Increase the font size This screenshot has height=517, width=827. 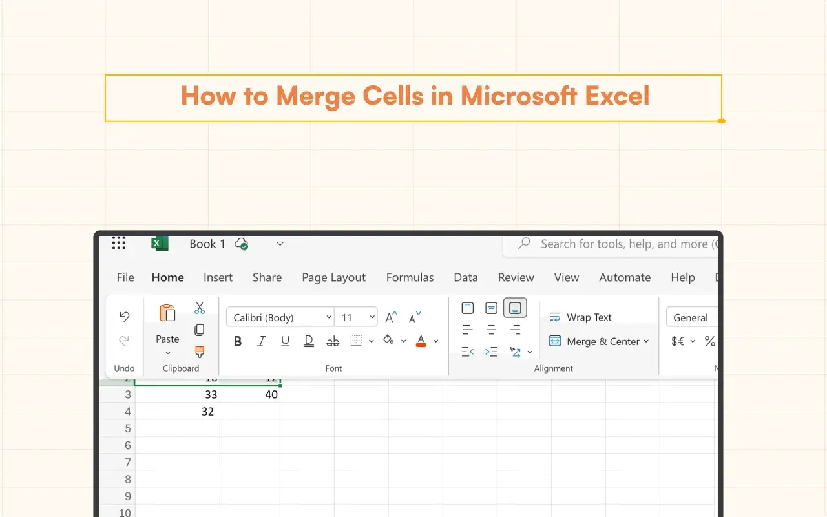coord(391,317)
